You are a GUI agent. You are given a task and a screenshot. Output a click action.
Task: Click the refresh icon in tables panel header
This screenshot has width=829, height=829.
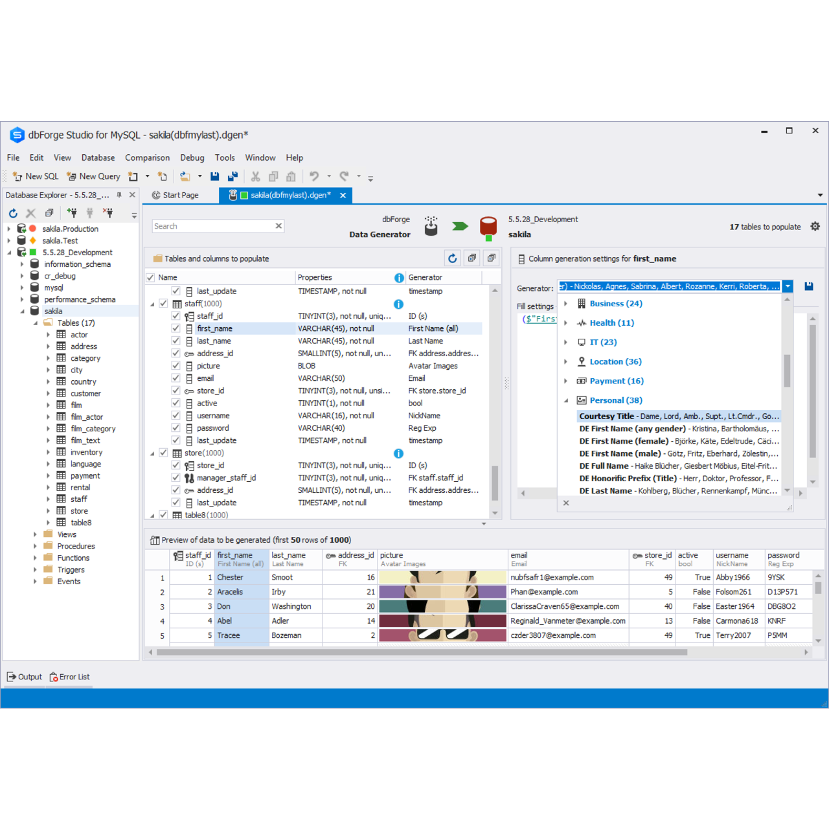[452, 258]
